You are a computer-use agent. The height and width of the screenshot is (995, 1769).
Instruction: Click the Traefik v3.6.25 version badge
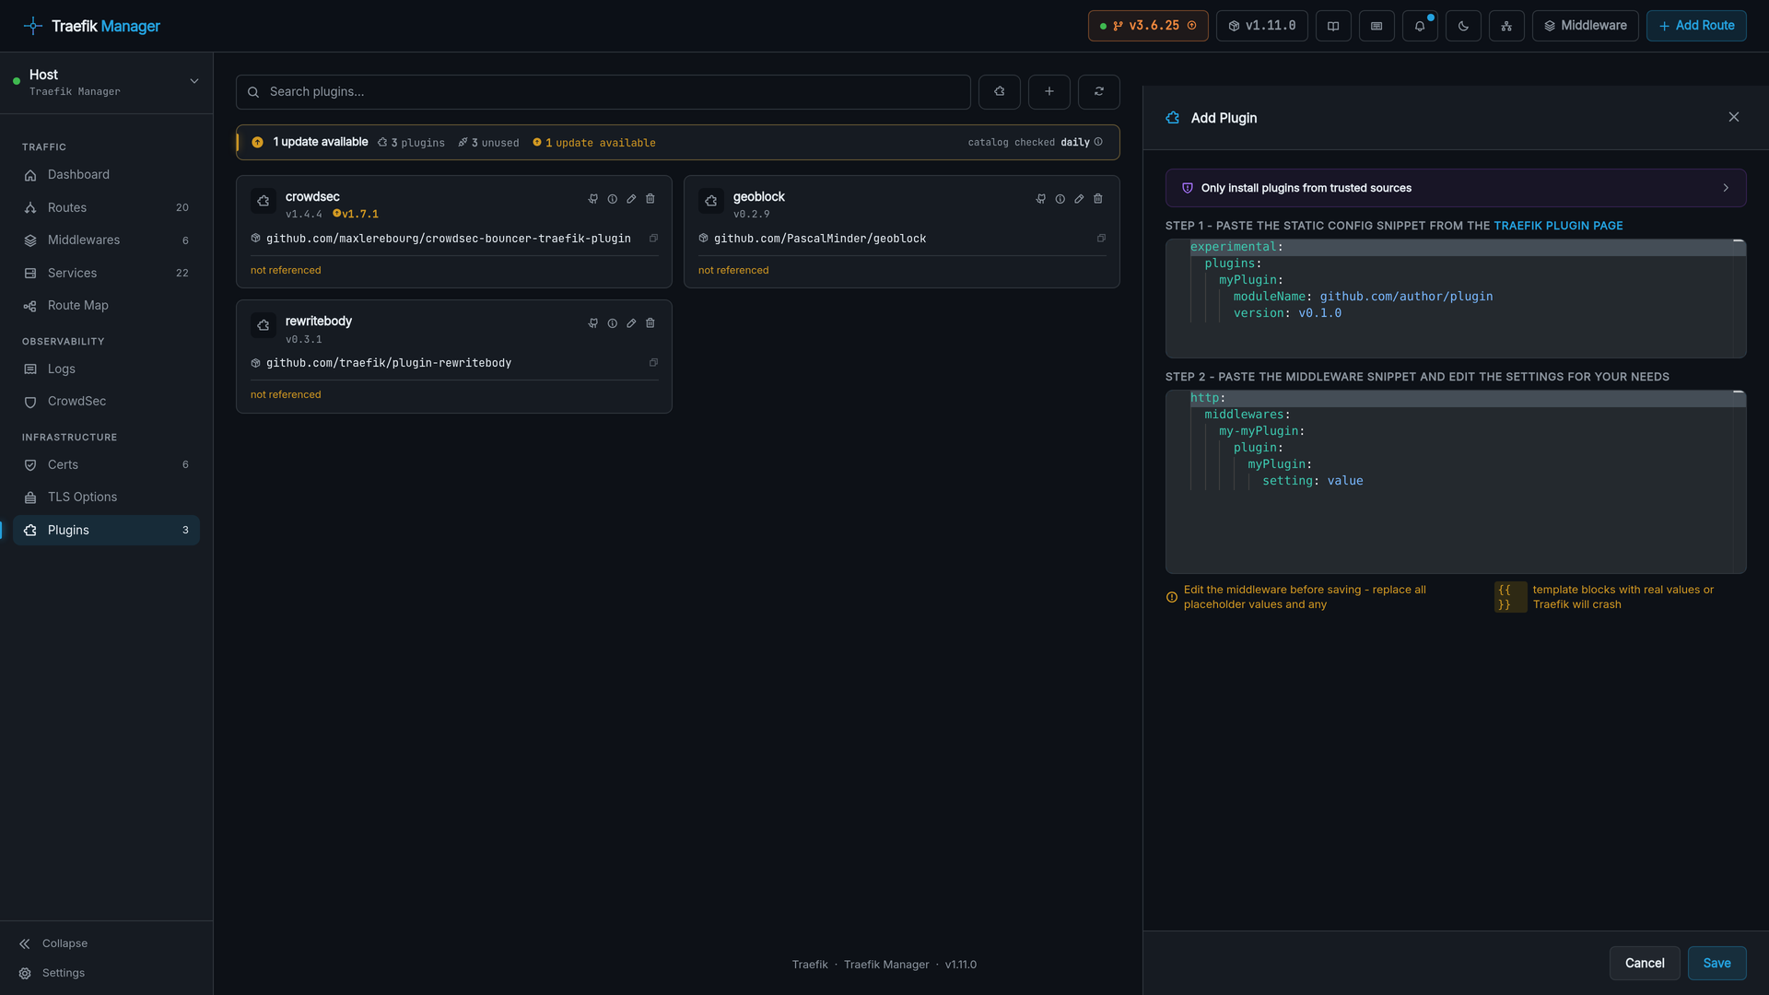pos(1148,26)
